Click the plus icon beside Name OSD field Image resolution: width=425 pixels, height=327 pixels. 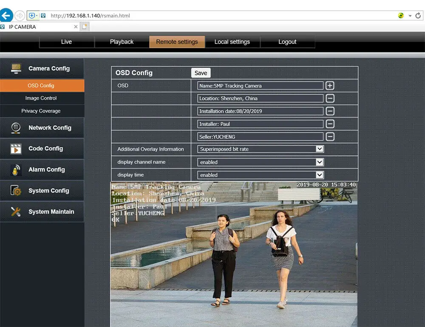click(x=330, y=86)
